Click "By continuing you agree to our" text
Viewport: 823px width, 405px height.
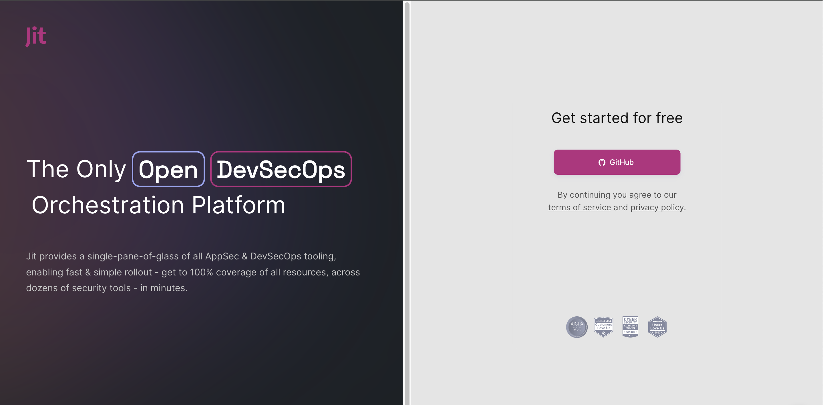click(617, 195)
